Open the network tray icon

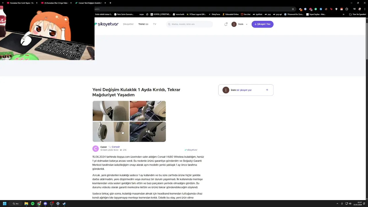(x=346, y=204)
